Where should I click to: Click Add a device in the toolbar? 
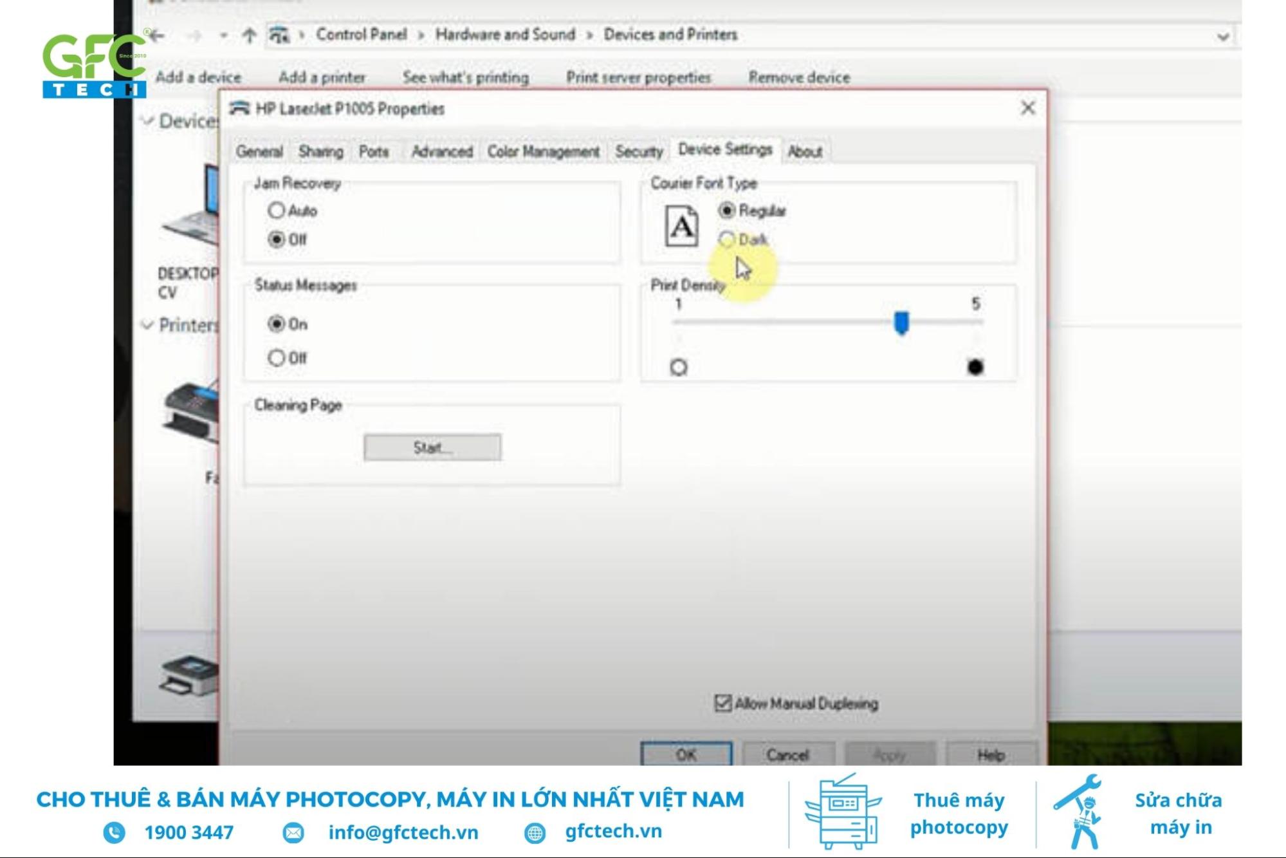click(x=198, y=77)
